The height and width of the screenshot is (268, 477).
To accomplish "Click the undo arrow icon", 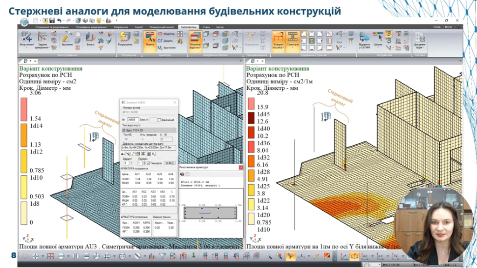I will click(59, 20).
